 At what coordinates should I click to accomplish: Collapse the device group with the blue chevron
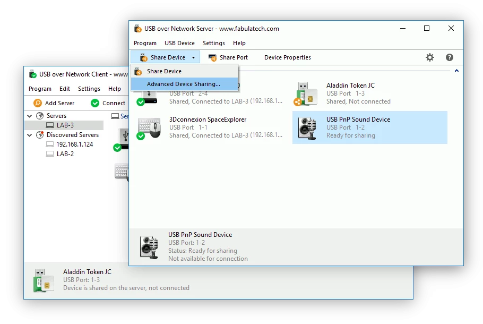click(457, 71)
